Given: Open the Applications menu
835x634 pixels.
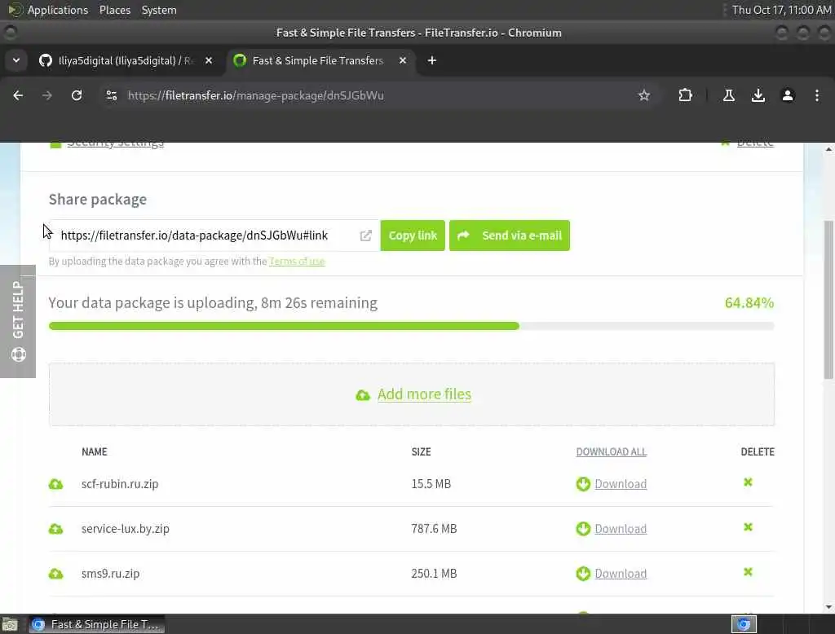Looking at the screenshot, I should [x=58, y=10].
